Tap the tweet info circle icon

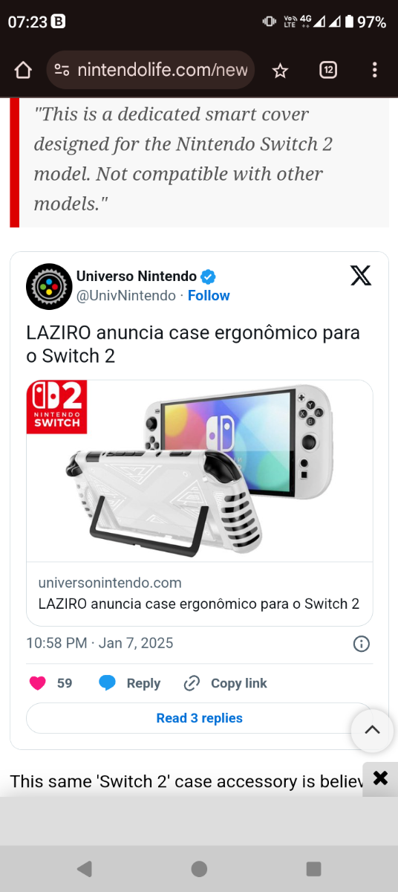362,644
